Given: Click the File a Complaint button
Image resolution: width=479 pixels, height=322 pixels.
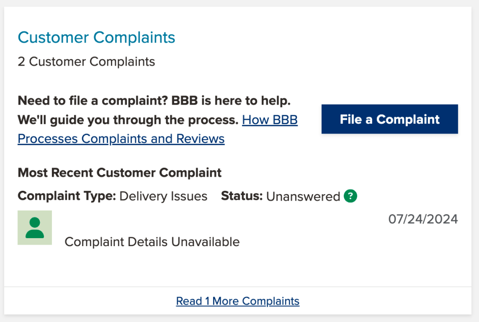Looking at the screenshot, I should pos(389,119).
